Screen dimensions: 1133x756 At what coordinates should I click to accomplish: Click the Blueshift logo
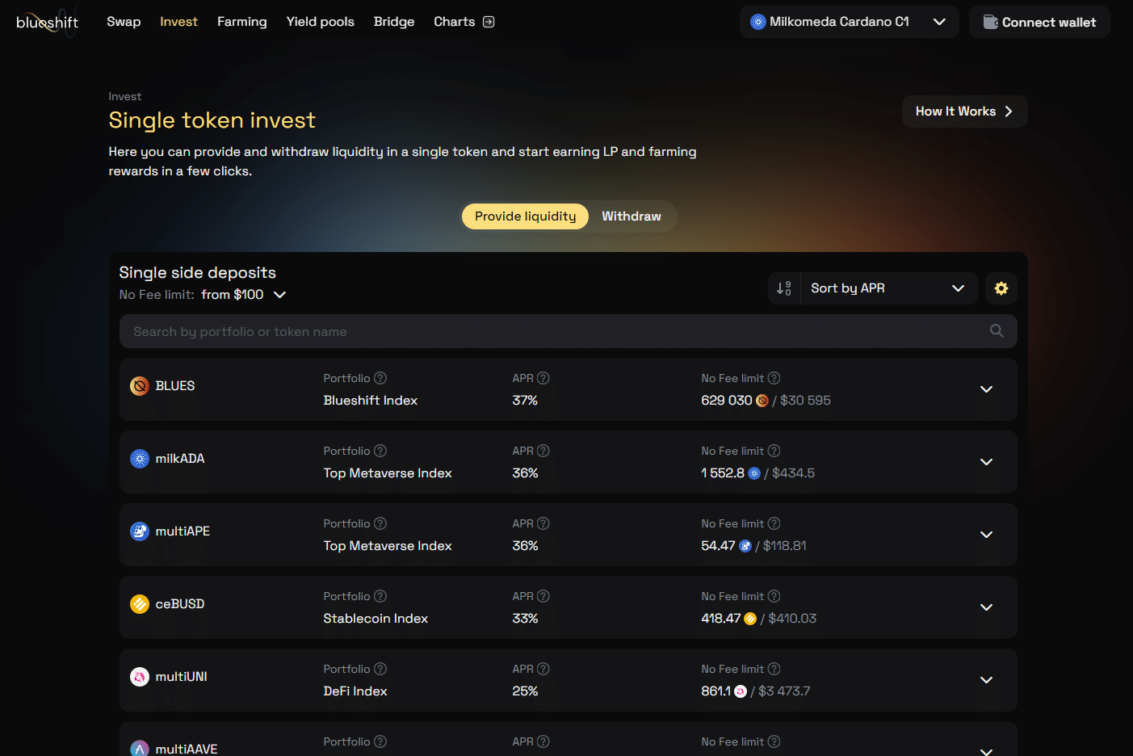point(47,22)
